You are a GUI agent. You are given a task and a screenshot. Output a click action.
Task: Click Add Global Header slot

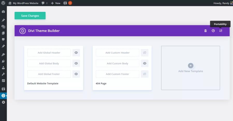[x=49, y=53]
